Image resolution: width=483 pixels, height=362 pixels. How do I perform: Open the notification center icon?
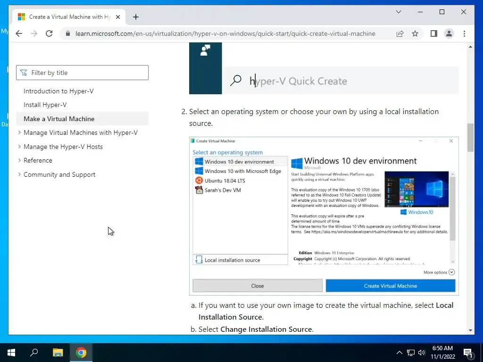pos(468,353)
